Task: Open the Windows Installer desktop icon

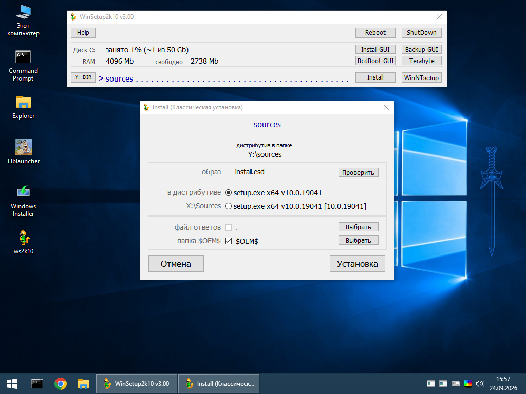Action: click(x=23, y=201)
